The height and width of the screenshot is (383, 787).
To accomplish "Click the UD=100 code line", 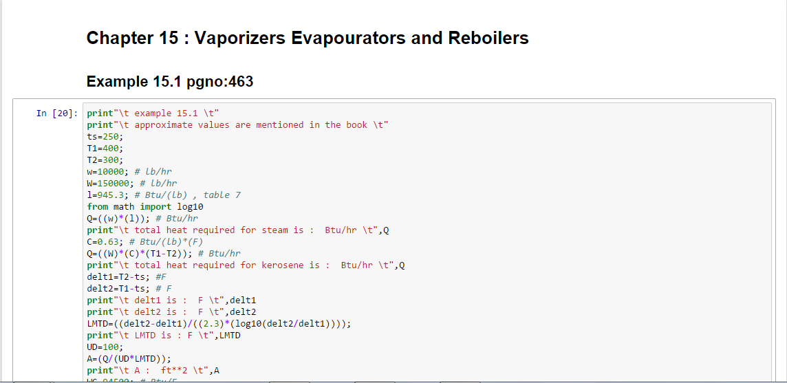I will click(105, 347).
